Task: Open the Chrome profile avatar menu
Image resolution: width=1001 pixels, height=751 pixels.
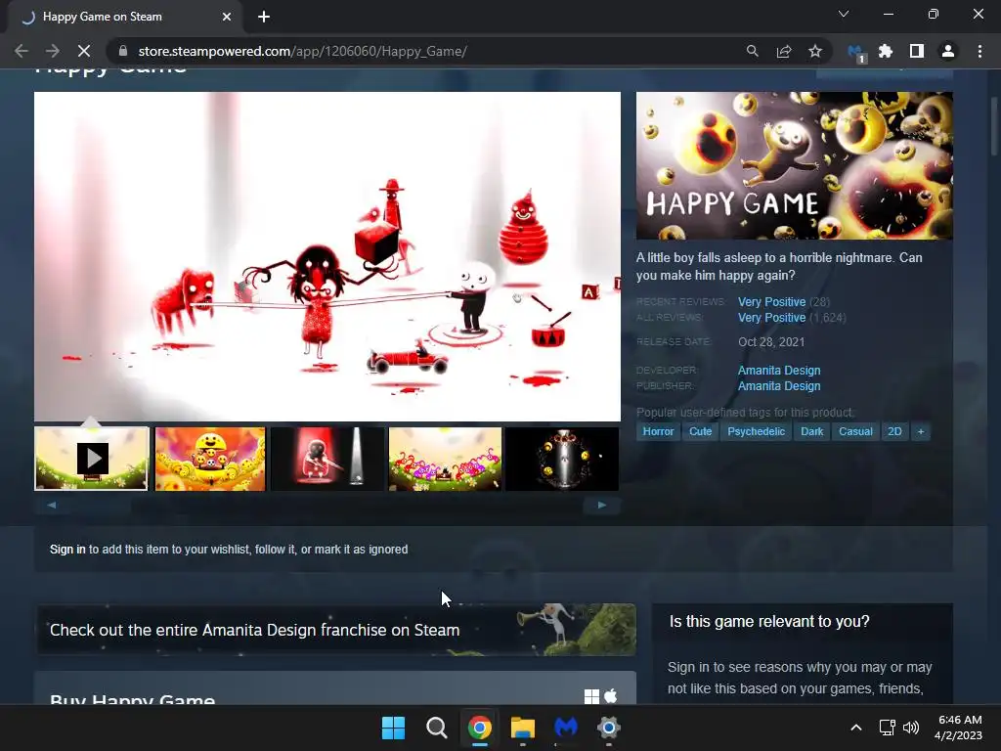Action: pos(948,51)
